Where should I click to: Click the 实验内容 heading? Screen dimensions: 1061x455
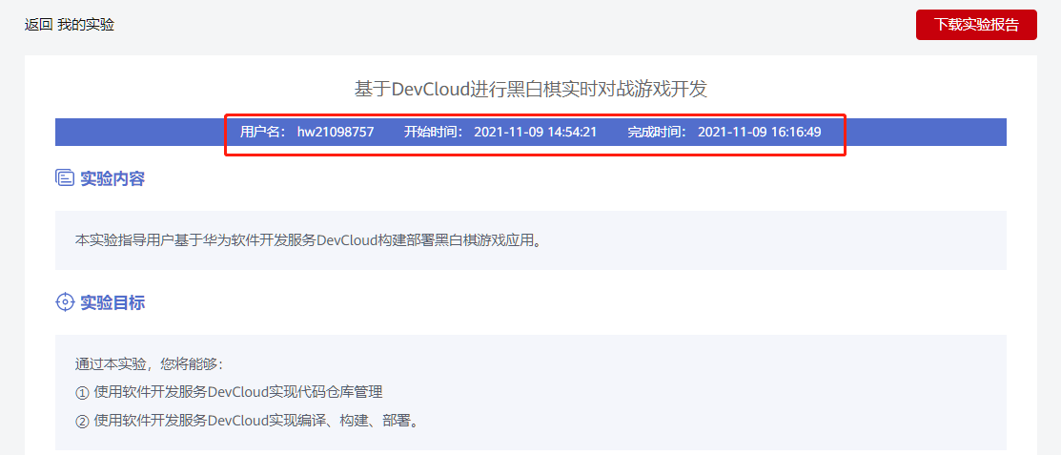pos(112,178)
